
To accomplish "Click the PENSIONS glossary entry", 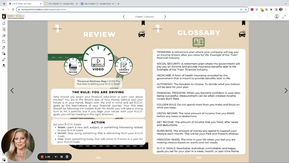I will coord(198,55).
